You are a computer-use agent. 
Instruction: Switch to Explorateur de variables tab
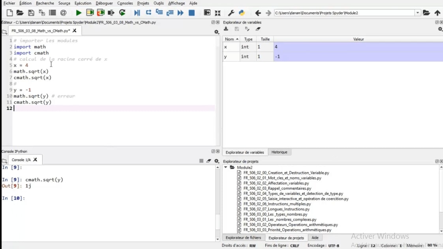[x=245, y=152]
